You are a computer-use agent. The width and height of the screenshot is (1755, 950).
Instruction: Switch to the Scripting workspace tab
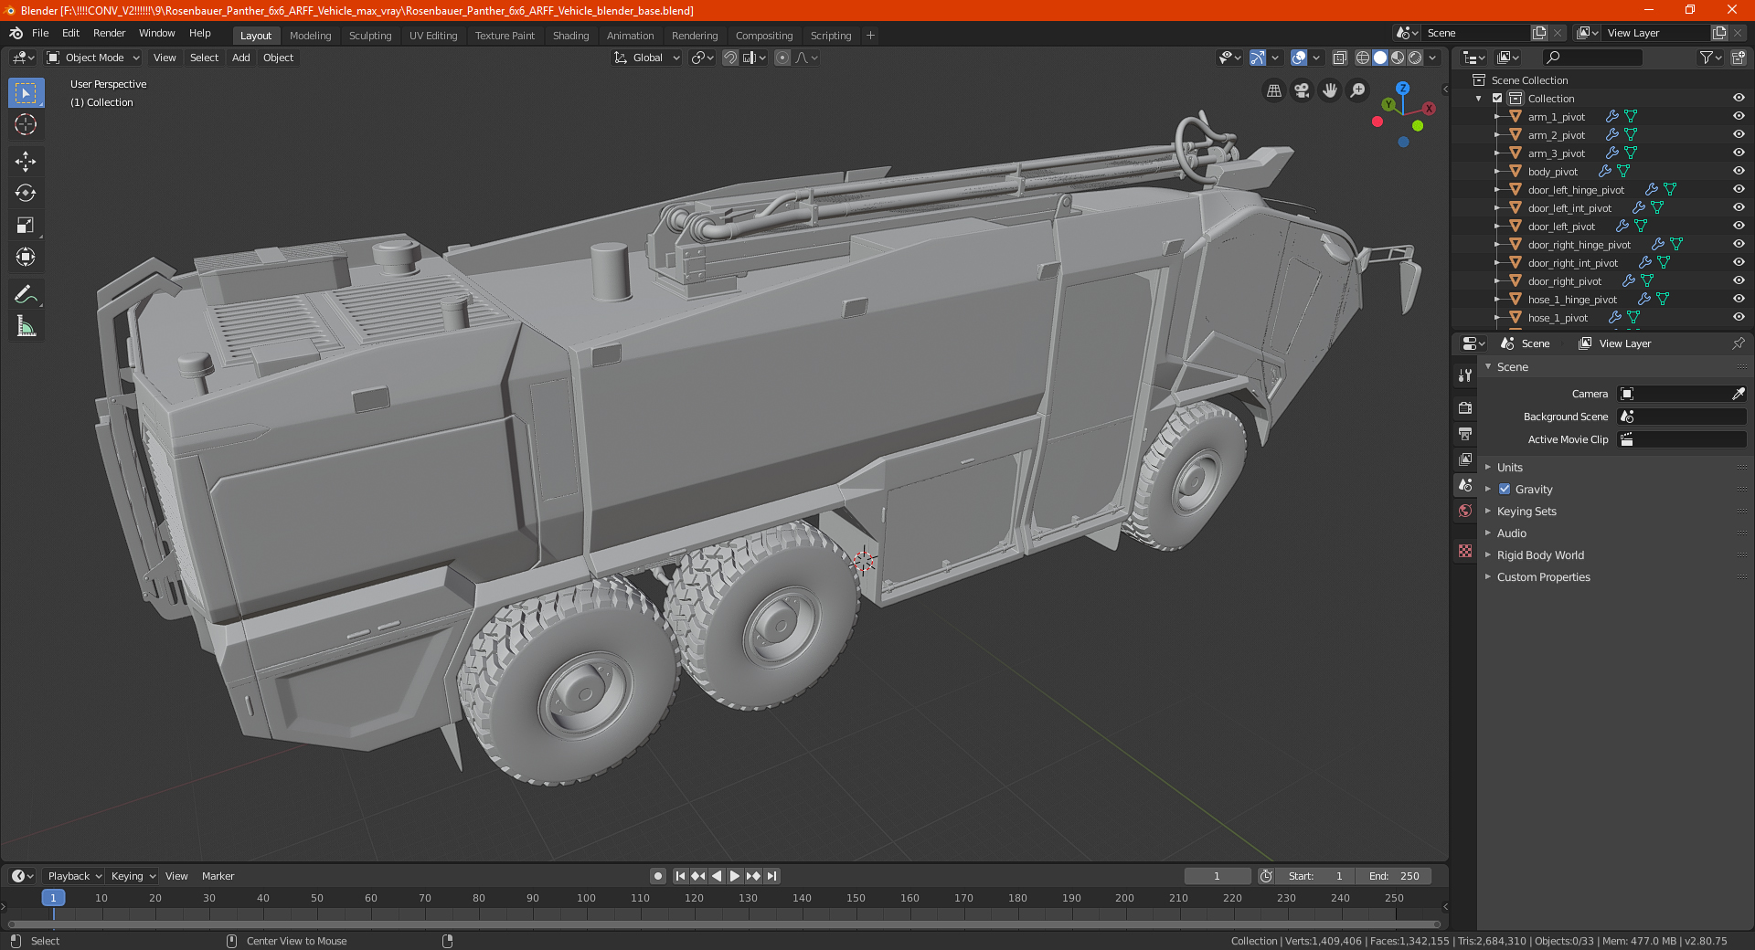click(830, 36)
